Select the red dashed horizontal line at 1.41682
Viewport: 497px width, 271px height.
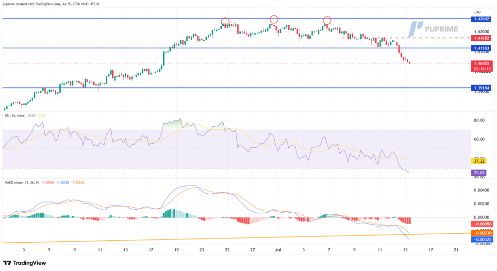[406, 38]
